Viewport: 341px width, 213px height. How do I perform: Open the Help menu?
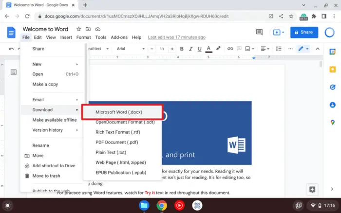136,37
